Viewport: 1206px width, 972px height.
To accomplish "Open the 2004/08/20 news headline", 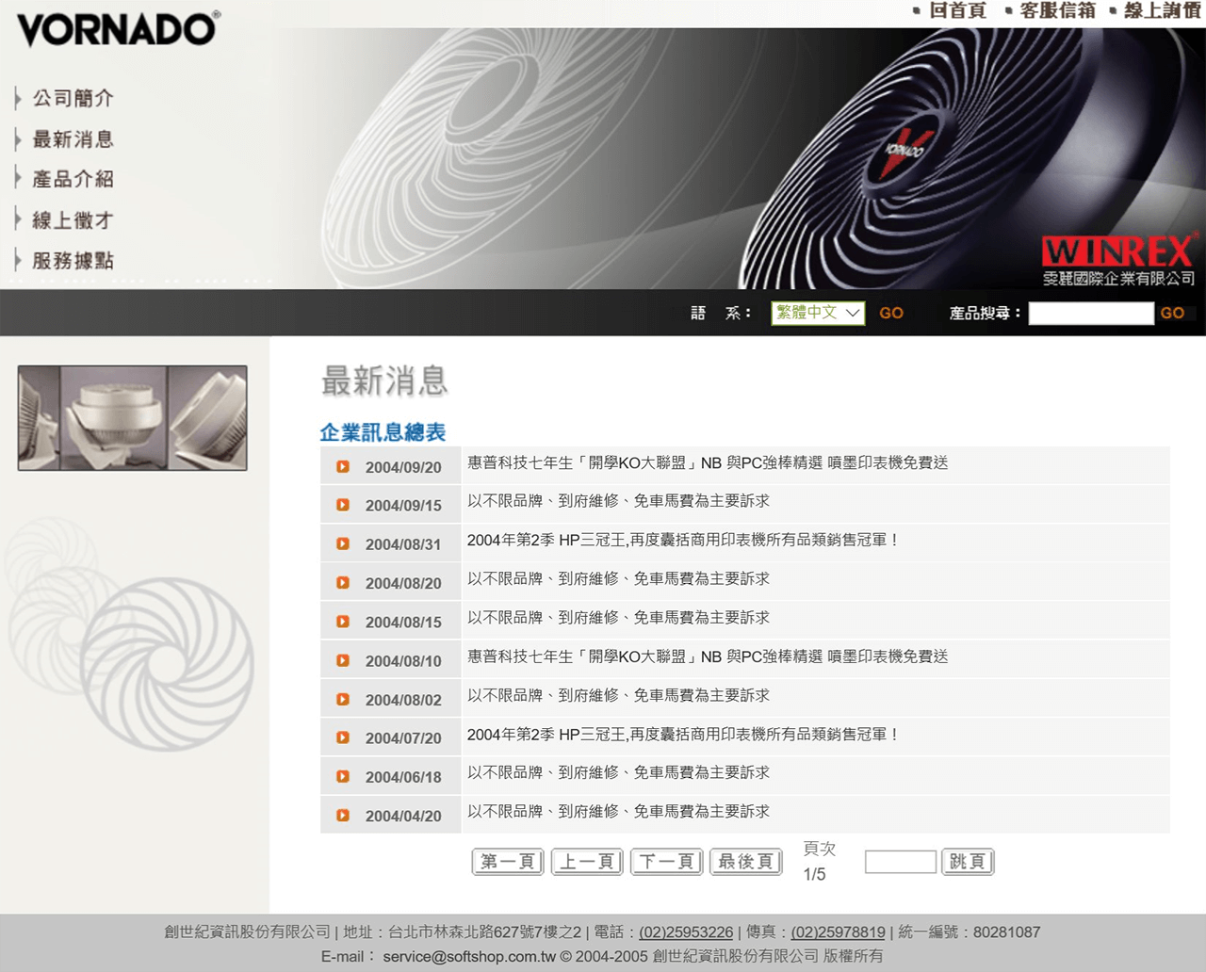I will click(x=618, y=578).
